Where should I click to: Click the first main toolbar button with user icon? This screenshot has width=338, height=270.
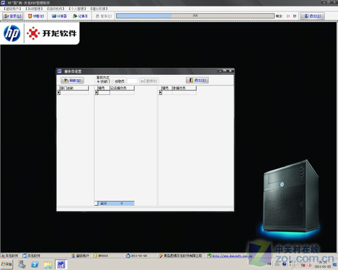coord(13,16)
